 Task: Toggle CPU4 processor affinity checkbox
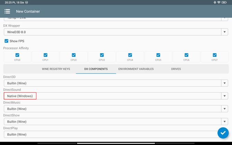(x=130, y=55)
